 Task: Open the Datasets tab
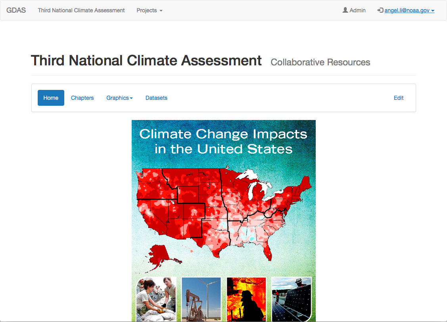coord(156,98)
